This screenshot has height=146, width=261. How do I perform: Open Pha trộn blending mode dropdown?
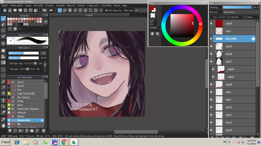point(240,12)
